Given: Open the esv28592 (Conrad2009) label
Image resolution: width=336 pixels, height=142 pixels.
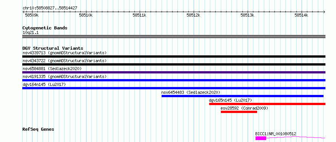Looking at the screenshot, I should (244, 108).
